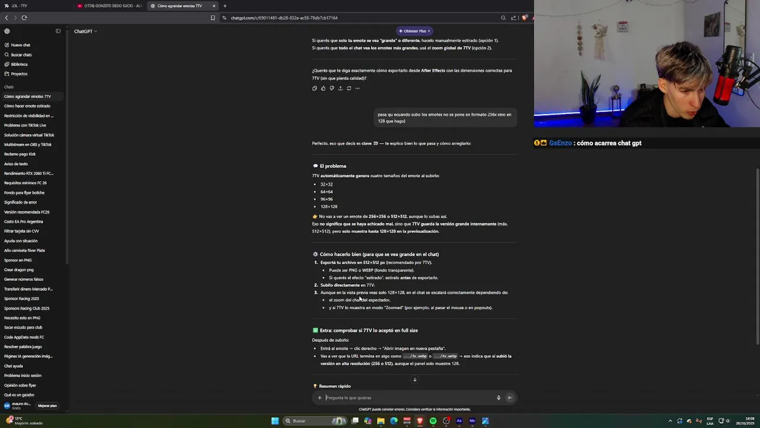Open Spotify from the taskbar
Image resolution: width=760 pixels, height=428 pixels.
433,421
